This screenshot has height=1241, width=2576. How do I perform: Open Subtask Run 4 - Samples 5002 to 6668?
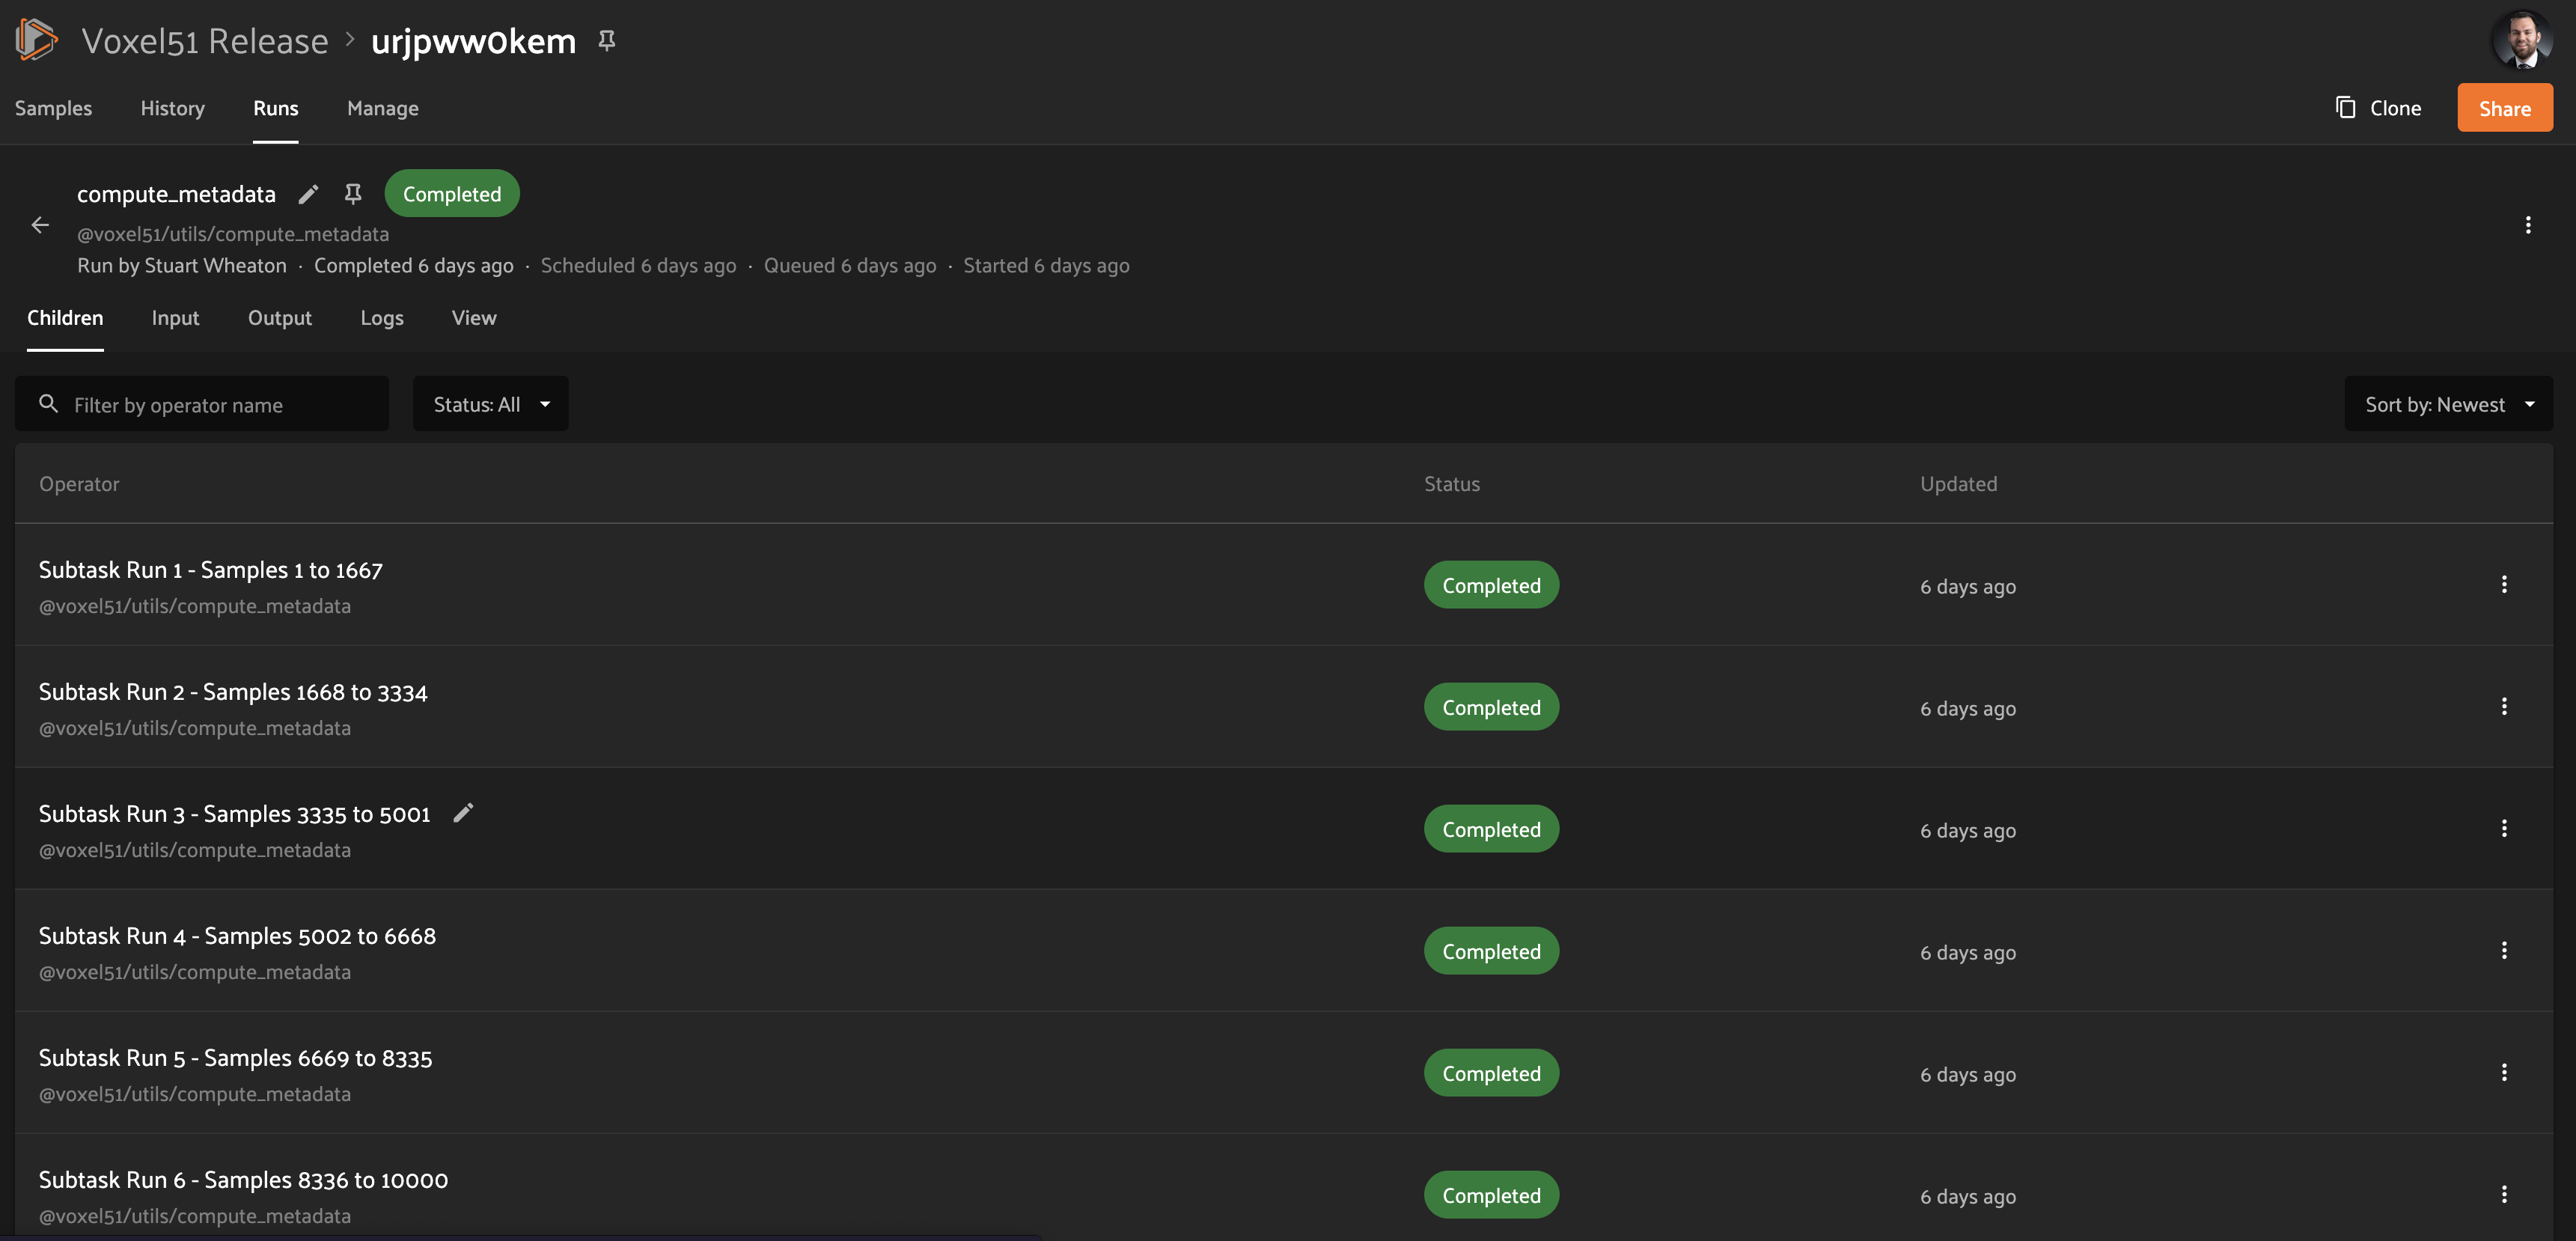[237, 936]
